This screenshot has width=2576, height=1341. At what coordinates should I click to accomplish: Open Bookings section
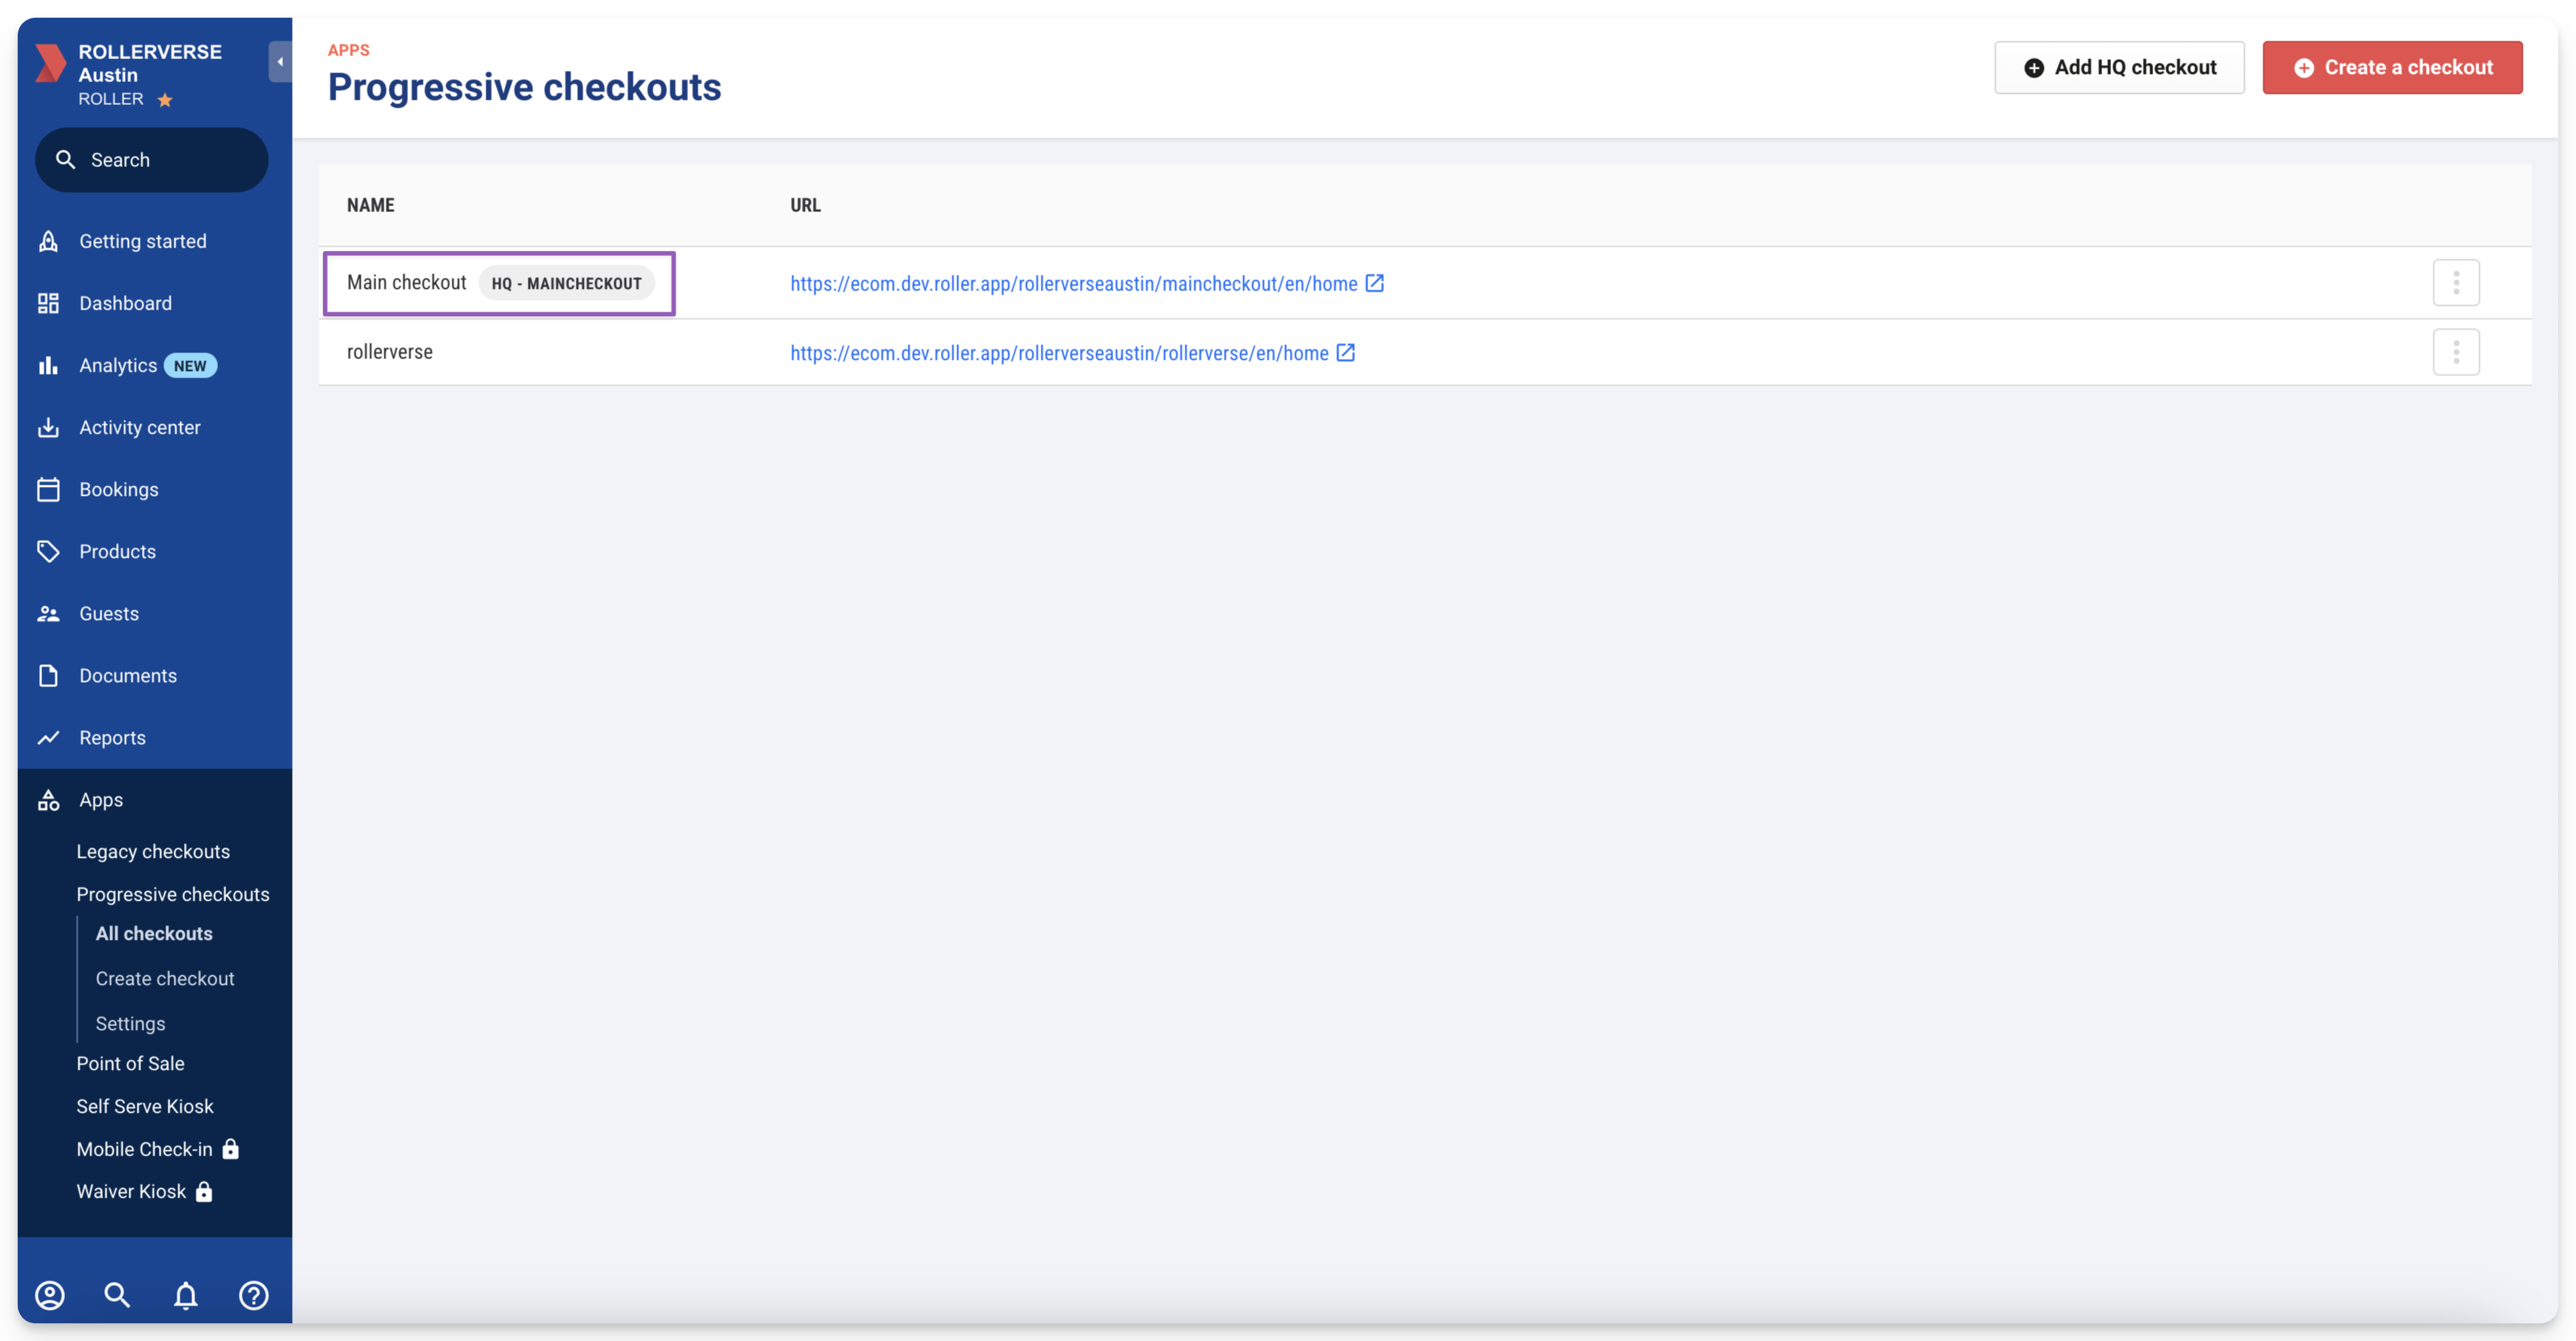click(x=119, y=490)
